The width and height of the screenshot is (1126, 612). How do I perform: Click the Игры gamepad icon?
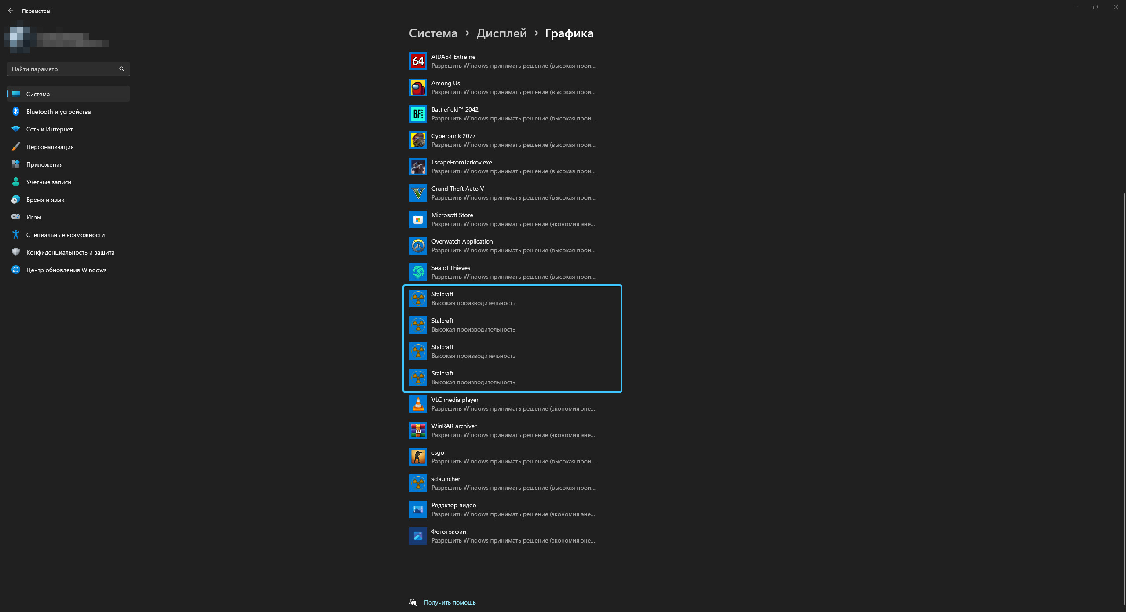click(x=16, y=217)
